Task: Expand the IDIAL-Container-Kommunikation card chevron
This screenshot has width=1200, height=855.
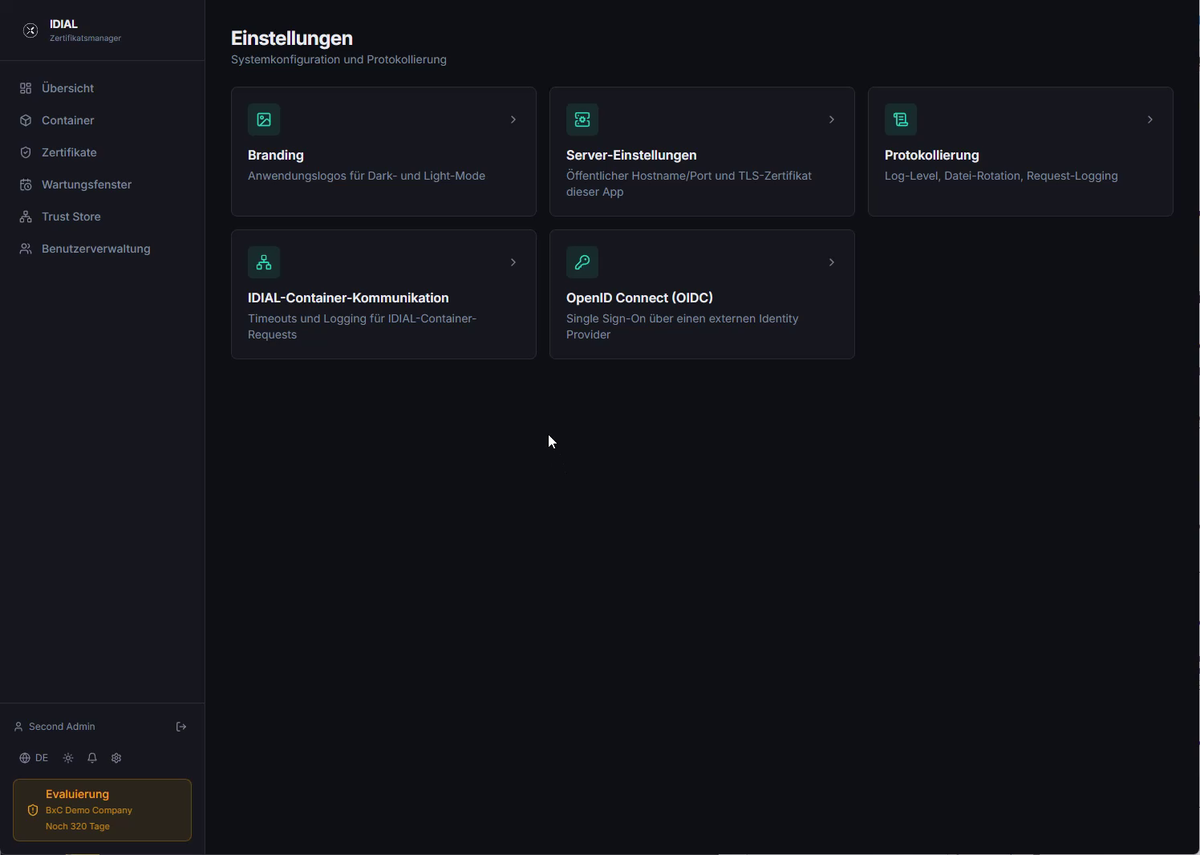Action: pyautogui.click(x=513, y=262)
